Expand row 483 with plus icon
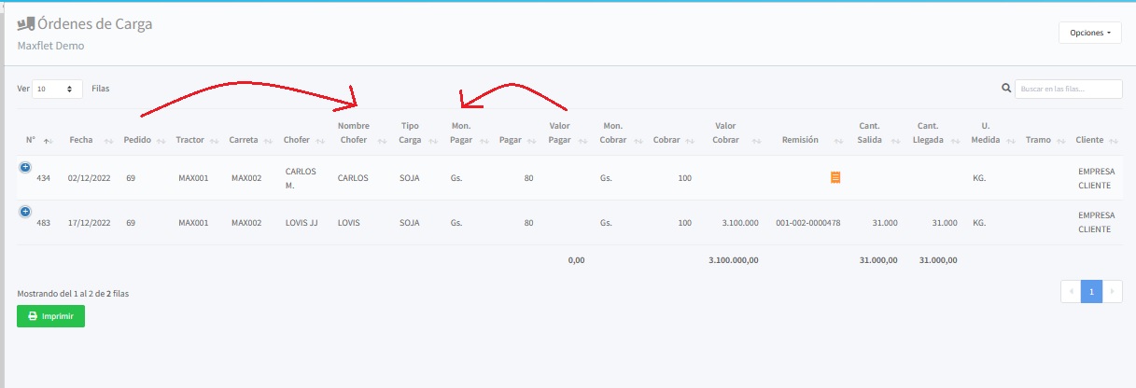 (25, 212)
